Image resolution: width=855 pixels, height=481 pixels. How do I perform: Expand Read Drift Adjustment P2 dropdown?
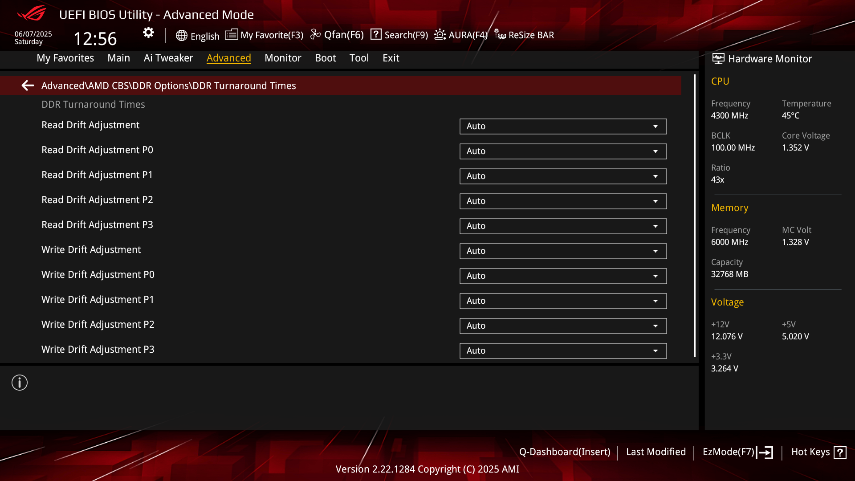tap(563, 201)
